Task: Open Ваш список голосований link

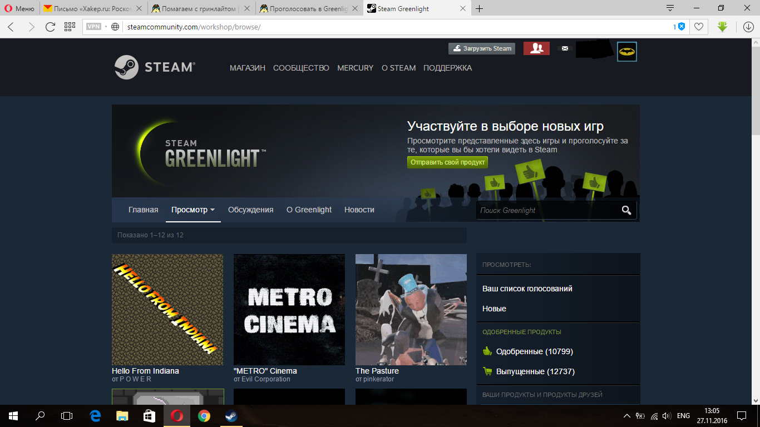Action: [x=527, y=289]
